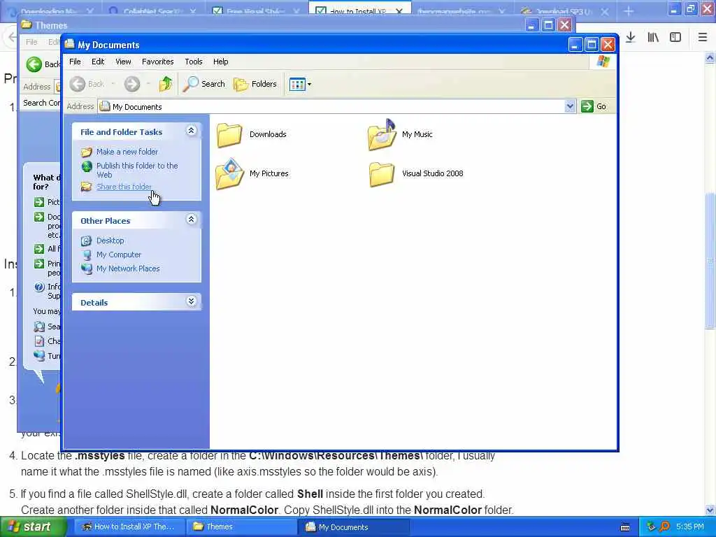
Task: Close the How to Install XP tab
Action: point(399,11)
